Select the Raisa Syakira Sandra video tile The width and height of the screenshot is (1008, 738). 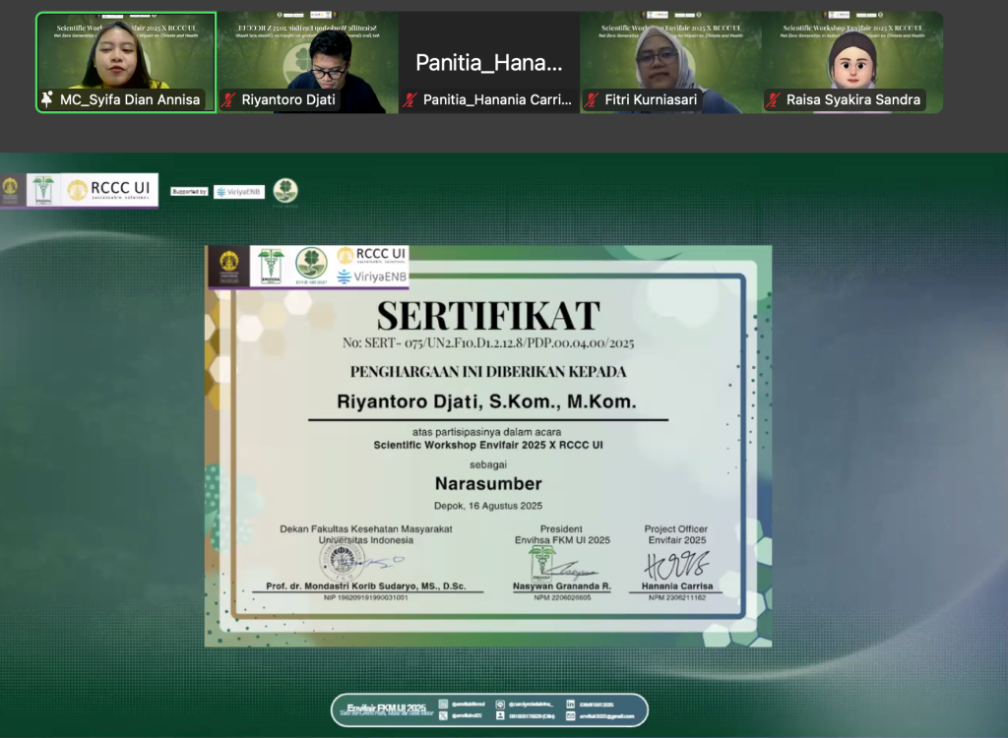[x=852, y=62]
